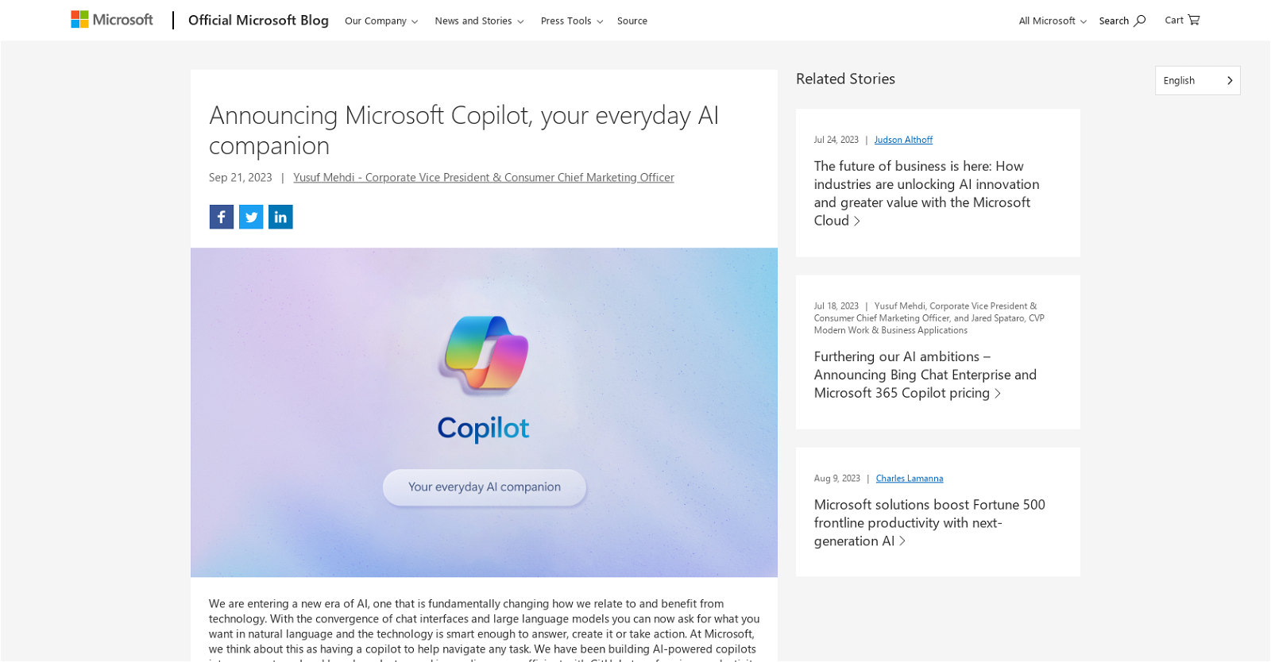Expand the News and Stories menu
The height and width of the screenshot is (662, 1271).
[x=478, y=21]
